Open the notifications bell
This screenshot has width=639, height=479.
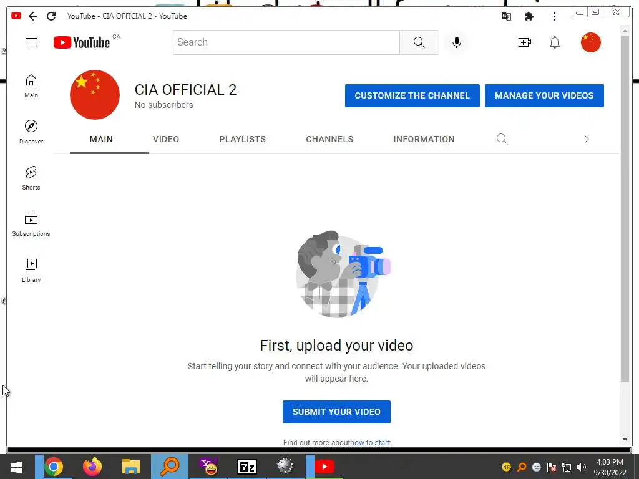point(555,42)
